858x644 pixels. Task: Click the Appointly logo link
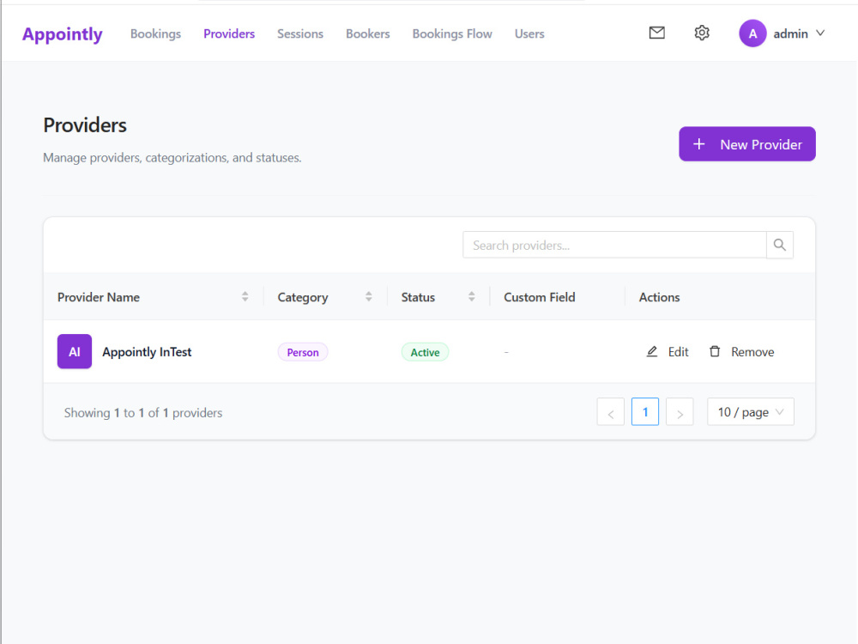(x=63, y=34)
